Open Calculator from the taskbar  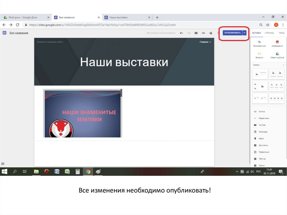(78, 172)
